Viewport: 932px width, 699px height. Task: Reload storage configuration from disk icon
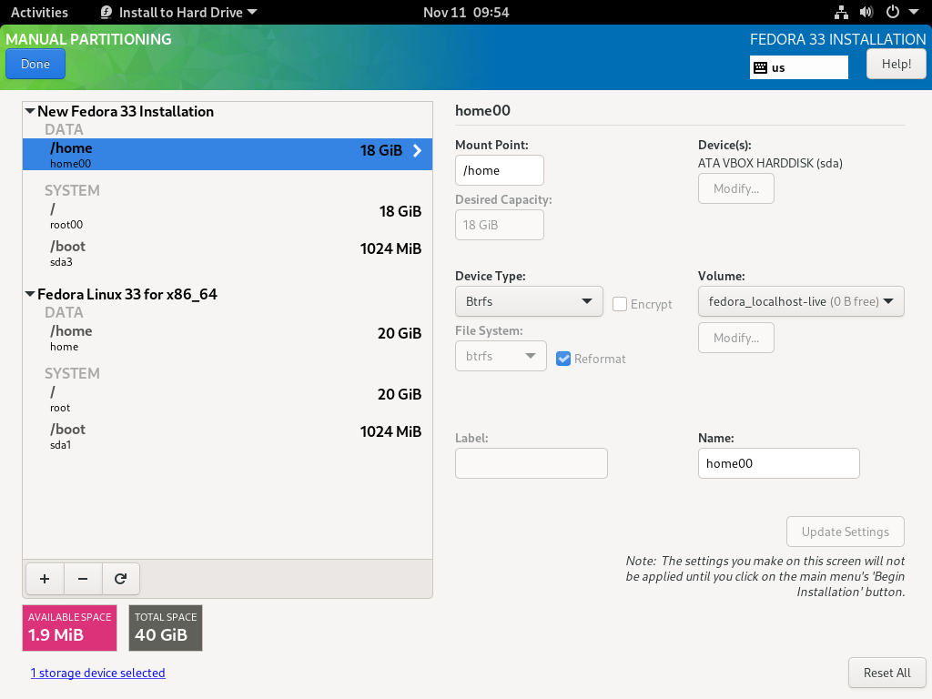coord(121,579)
